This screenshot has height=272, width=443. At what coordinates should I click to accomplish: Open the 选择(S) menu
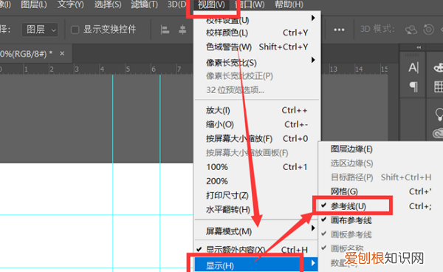click(x=108, y=5)
